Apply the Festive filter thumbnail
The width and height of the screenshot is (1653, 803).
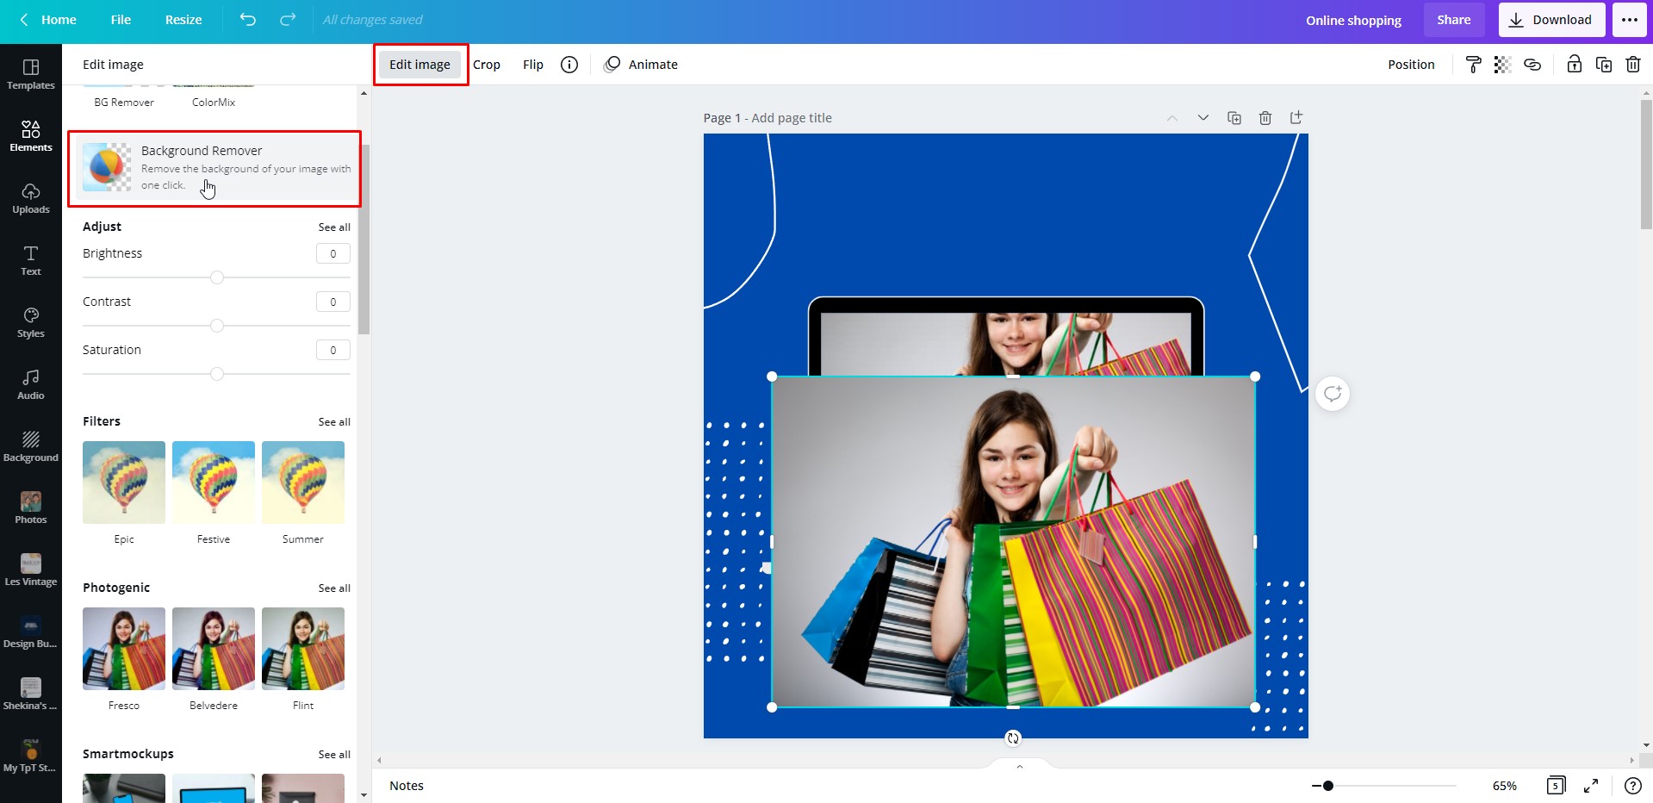(x=214, y=482)
